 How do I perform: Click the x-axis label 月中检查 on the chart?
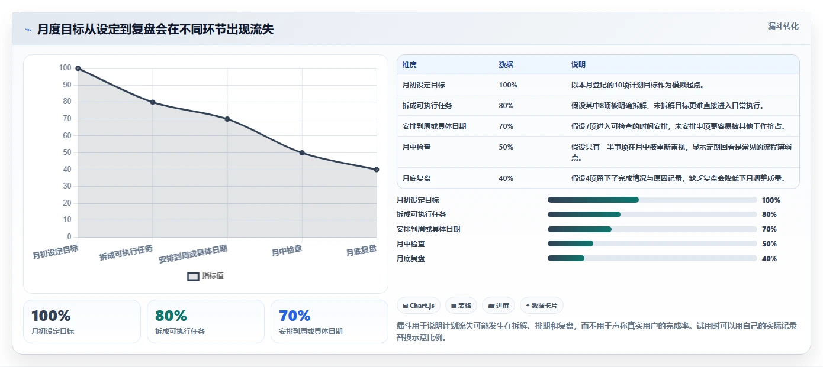[287, 251]
